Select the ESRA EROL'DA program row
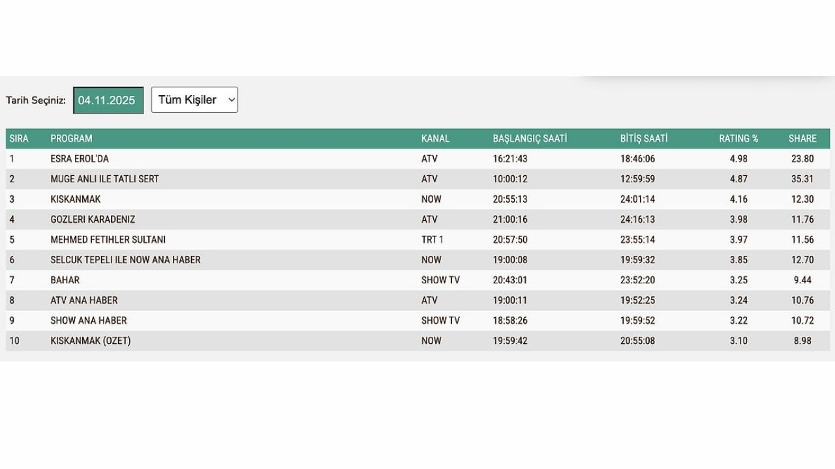Image resolution: width=835 pixels, height=469 pixels. pyautogui.click(x=81, y=158)
